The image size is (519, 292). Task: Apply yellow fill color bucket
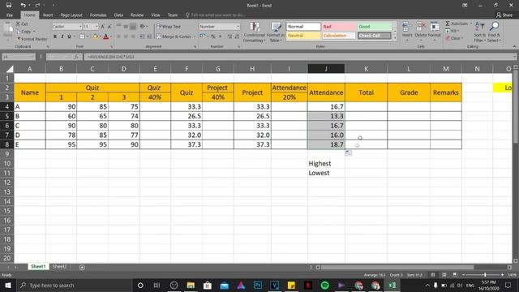(x=96, y=36)
